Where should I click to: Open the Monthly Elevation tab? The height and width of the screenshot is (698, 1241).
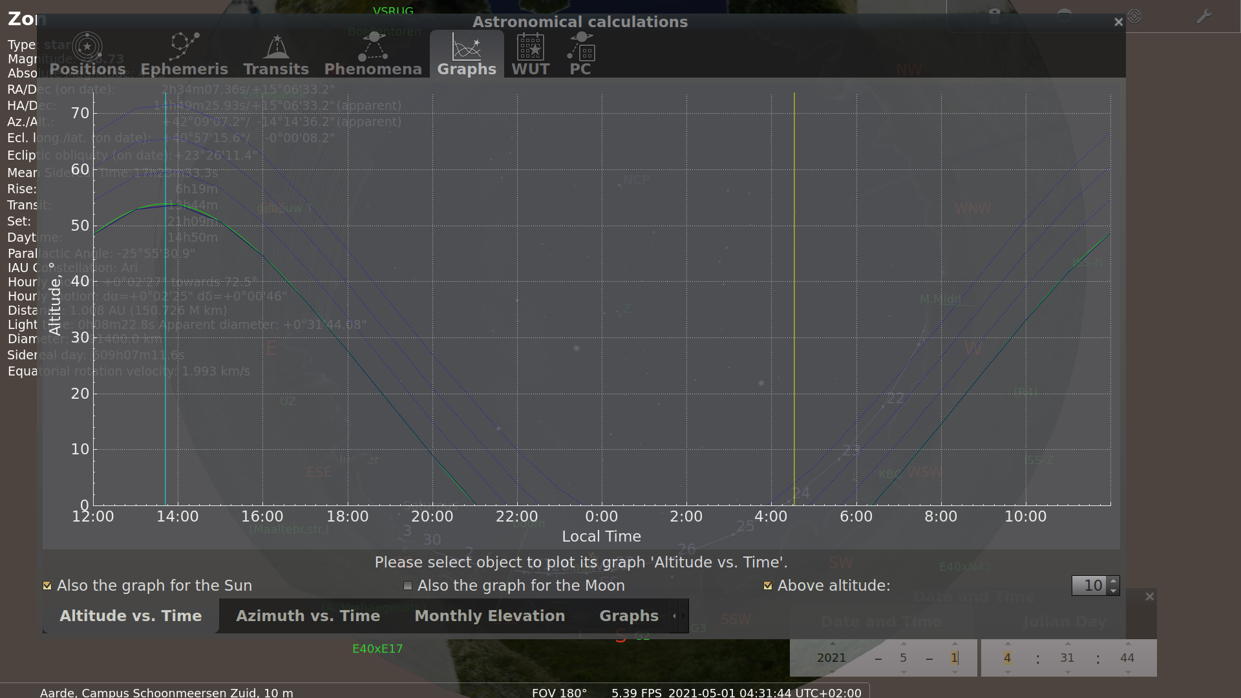[x=489, y=616]
